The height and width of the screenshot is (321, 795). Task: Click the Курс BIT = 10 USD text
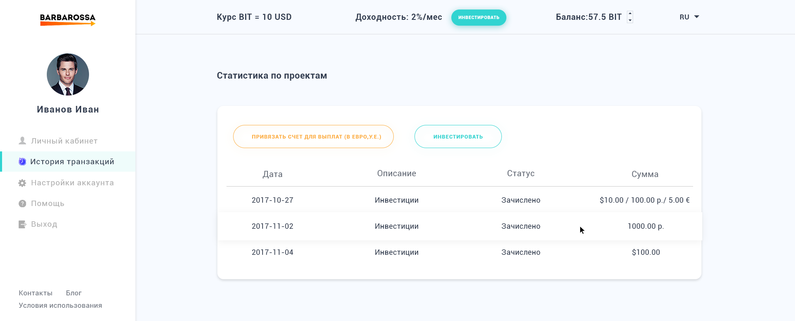coord(254,17)
